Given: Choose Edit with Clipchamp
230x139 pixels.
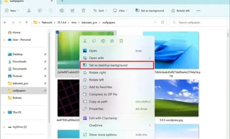Looking at the screenshot, I should tap(117, 118).
